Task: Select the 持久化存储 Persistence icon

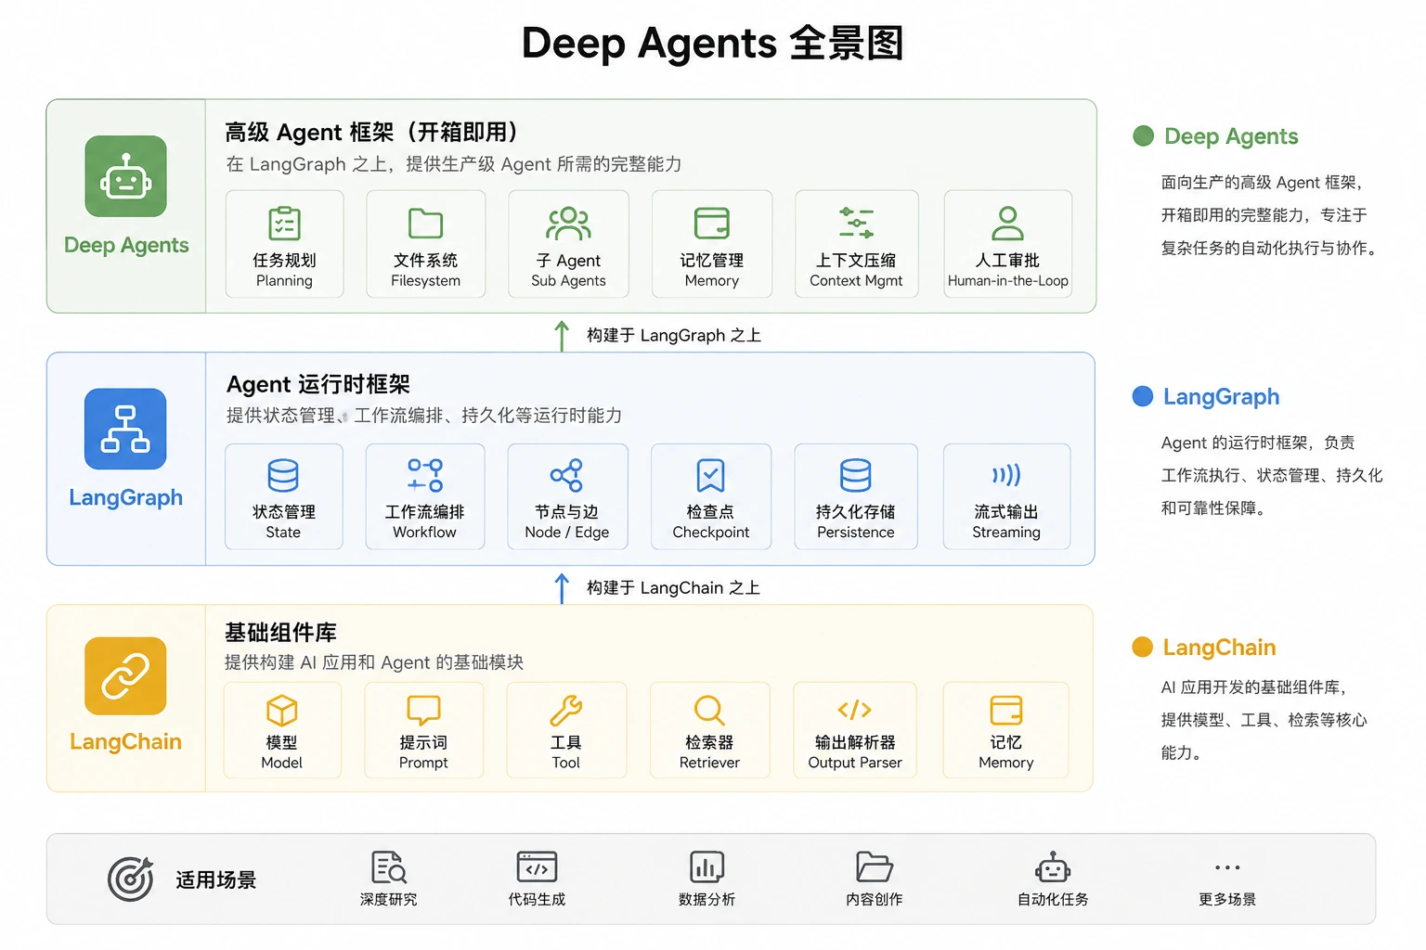Action: pos(855,475)
